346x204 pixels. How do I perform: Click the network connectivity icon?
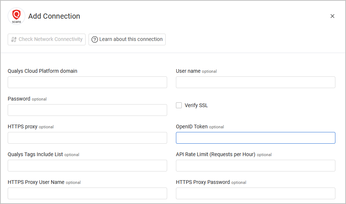pos(14,39)
